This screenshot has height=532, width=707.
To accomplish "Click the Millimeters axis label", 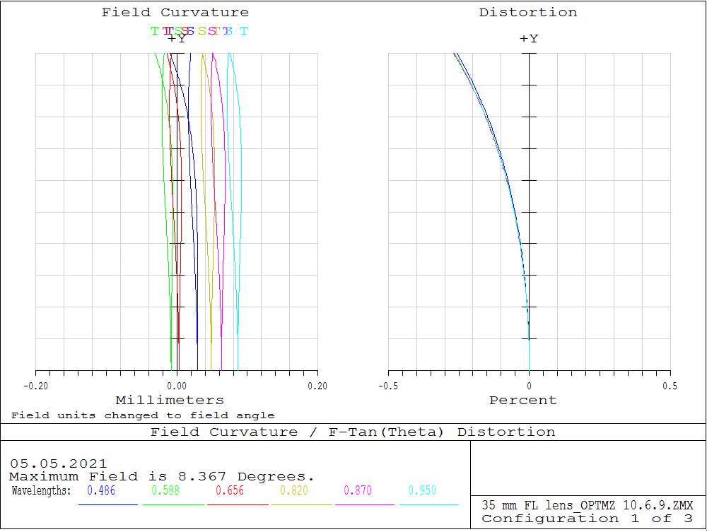I will click(x=170, y=400).
